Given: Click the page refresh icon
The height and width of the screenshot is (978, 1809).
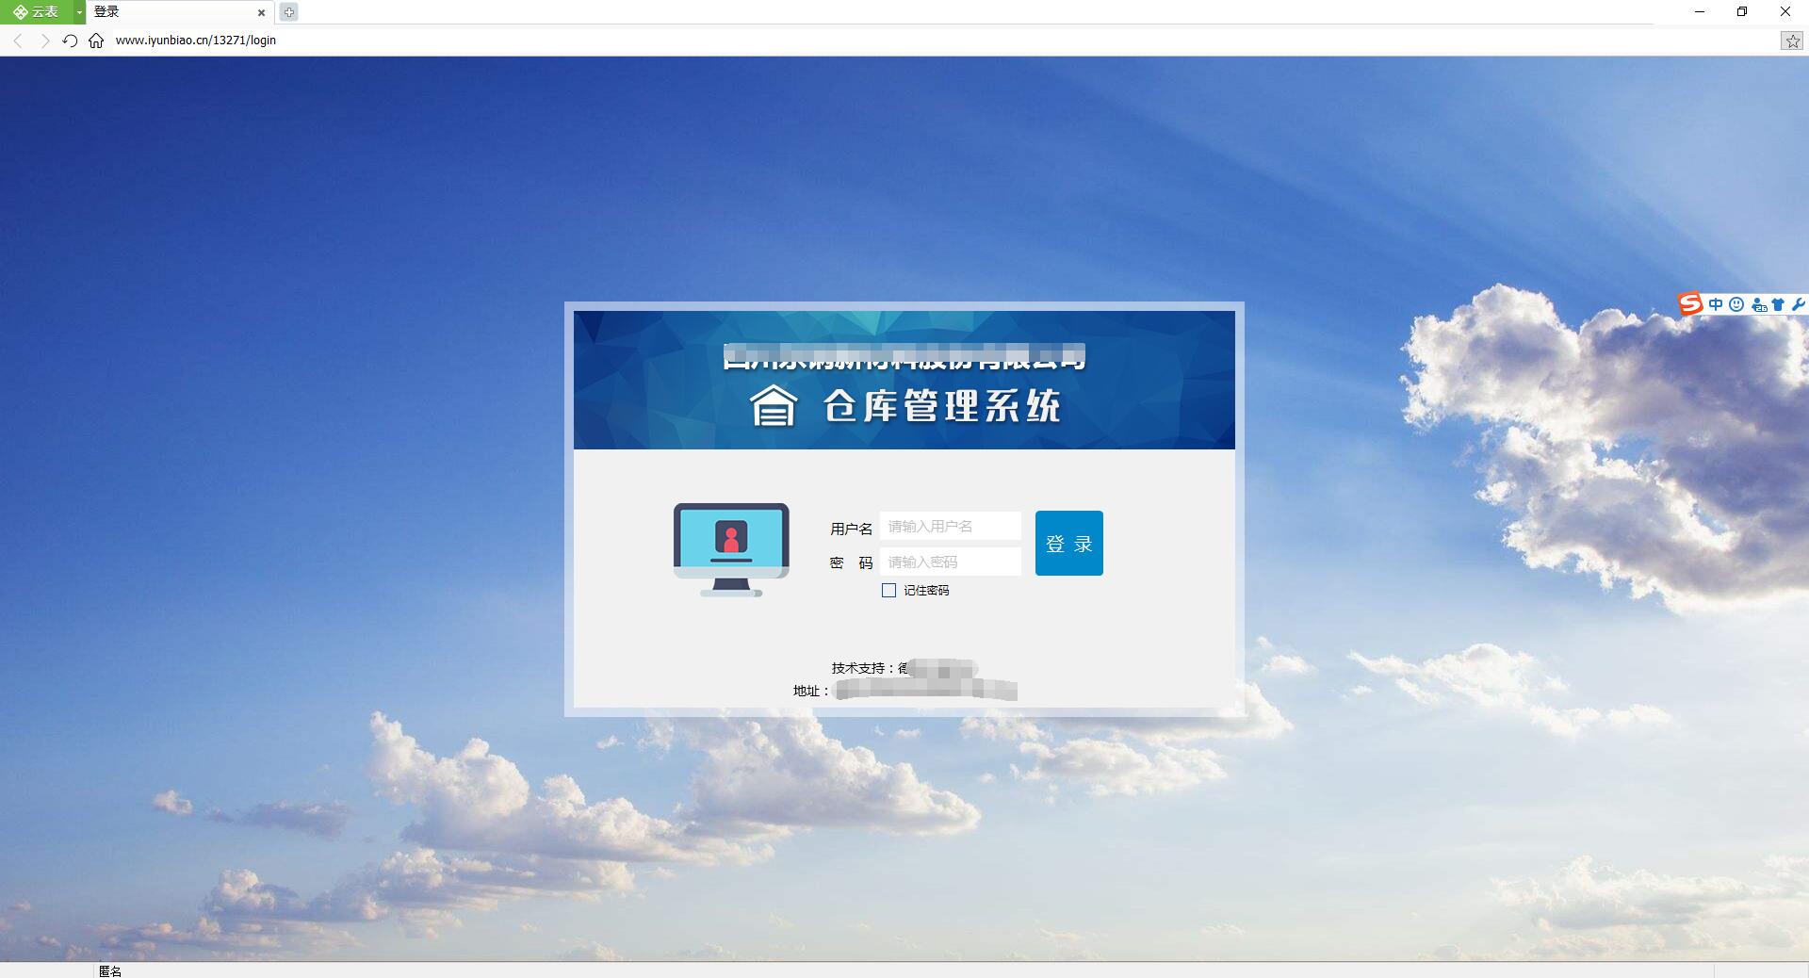Looking at the screenshot, I should [x=70, y=41].
